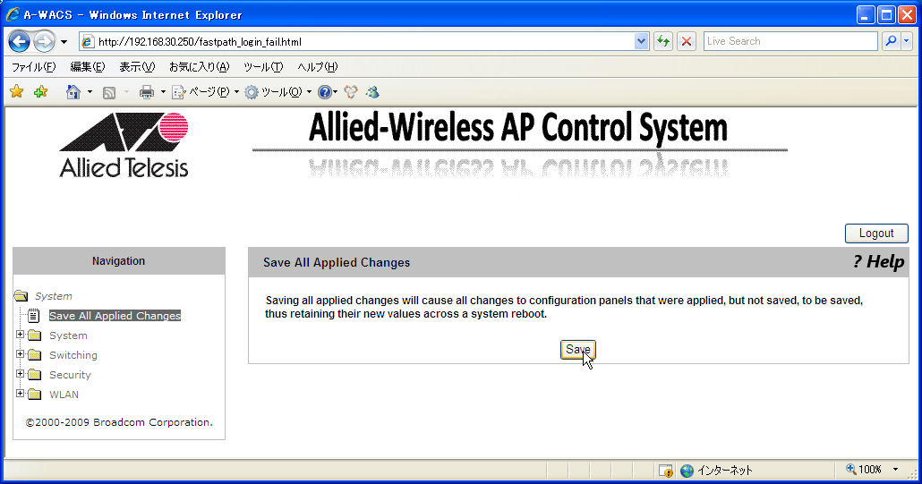The image size is (922, 484).
Task: Open the ツール(O) toolbar gear menu
Action: tap(277, 92)
